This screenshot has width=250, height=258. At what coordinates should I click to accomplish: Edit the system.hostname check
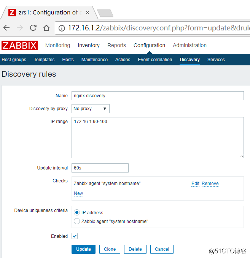point(195,184)
